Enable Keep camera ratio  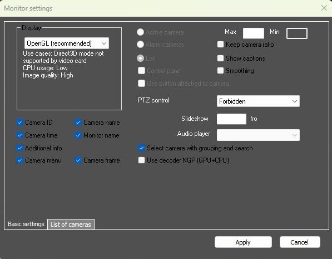click(x=220, y=45)
